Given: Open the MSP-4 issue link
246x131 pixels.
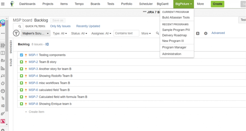Looking at the screenshot, I should [x=33, y=76].
